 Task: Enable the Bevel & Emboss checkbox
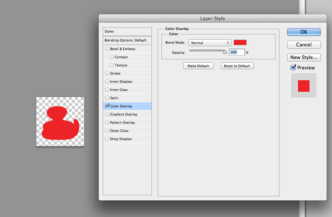tap(107, 48)
